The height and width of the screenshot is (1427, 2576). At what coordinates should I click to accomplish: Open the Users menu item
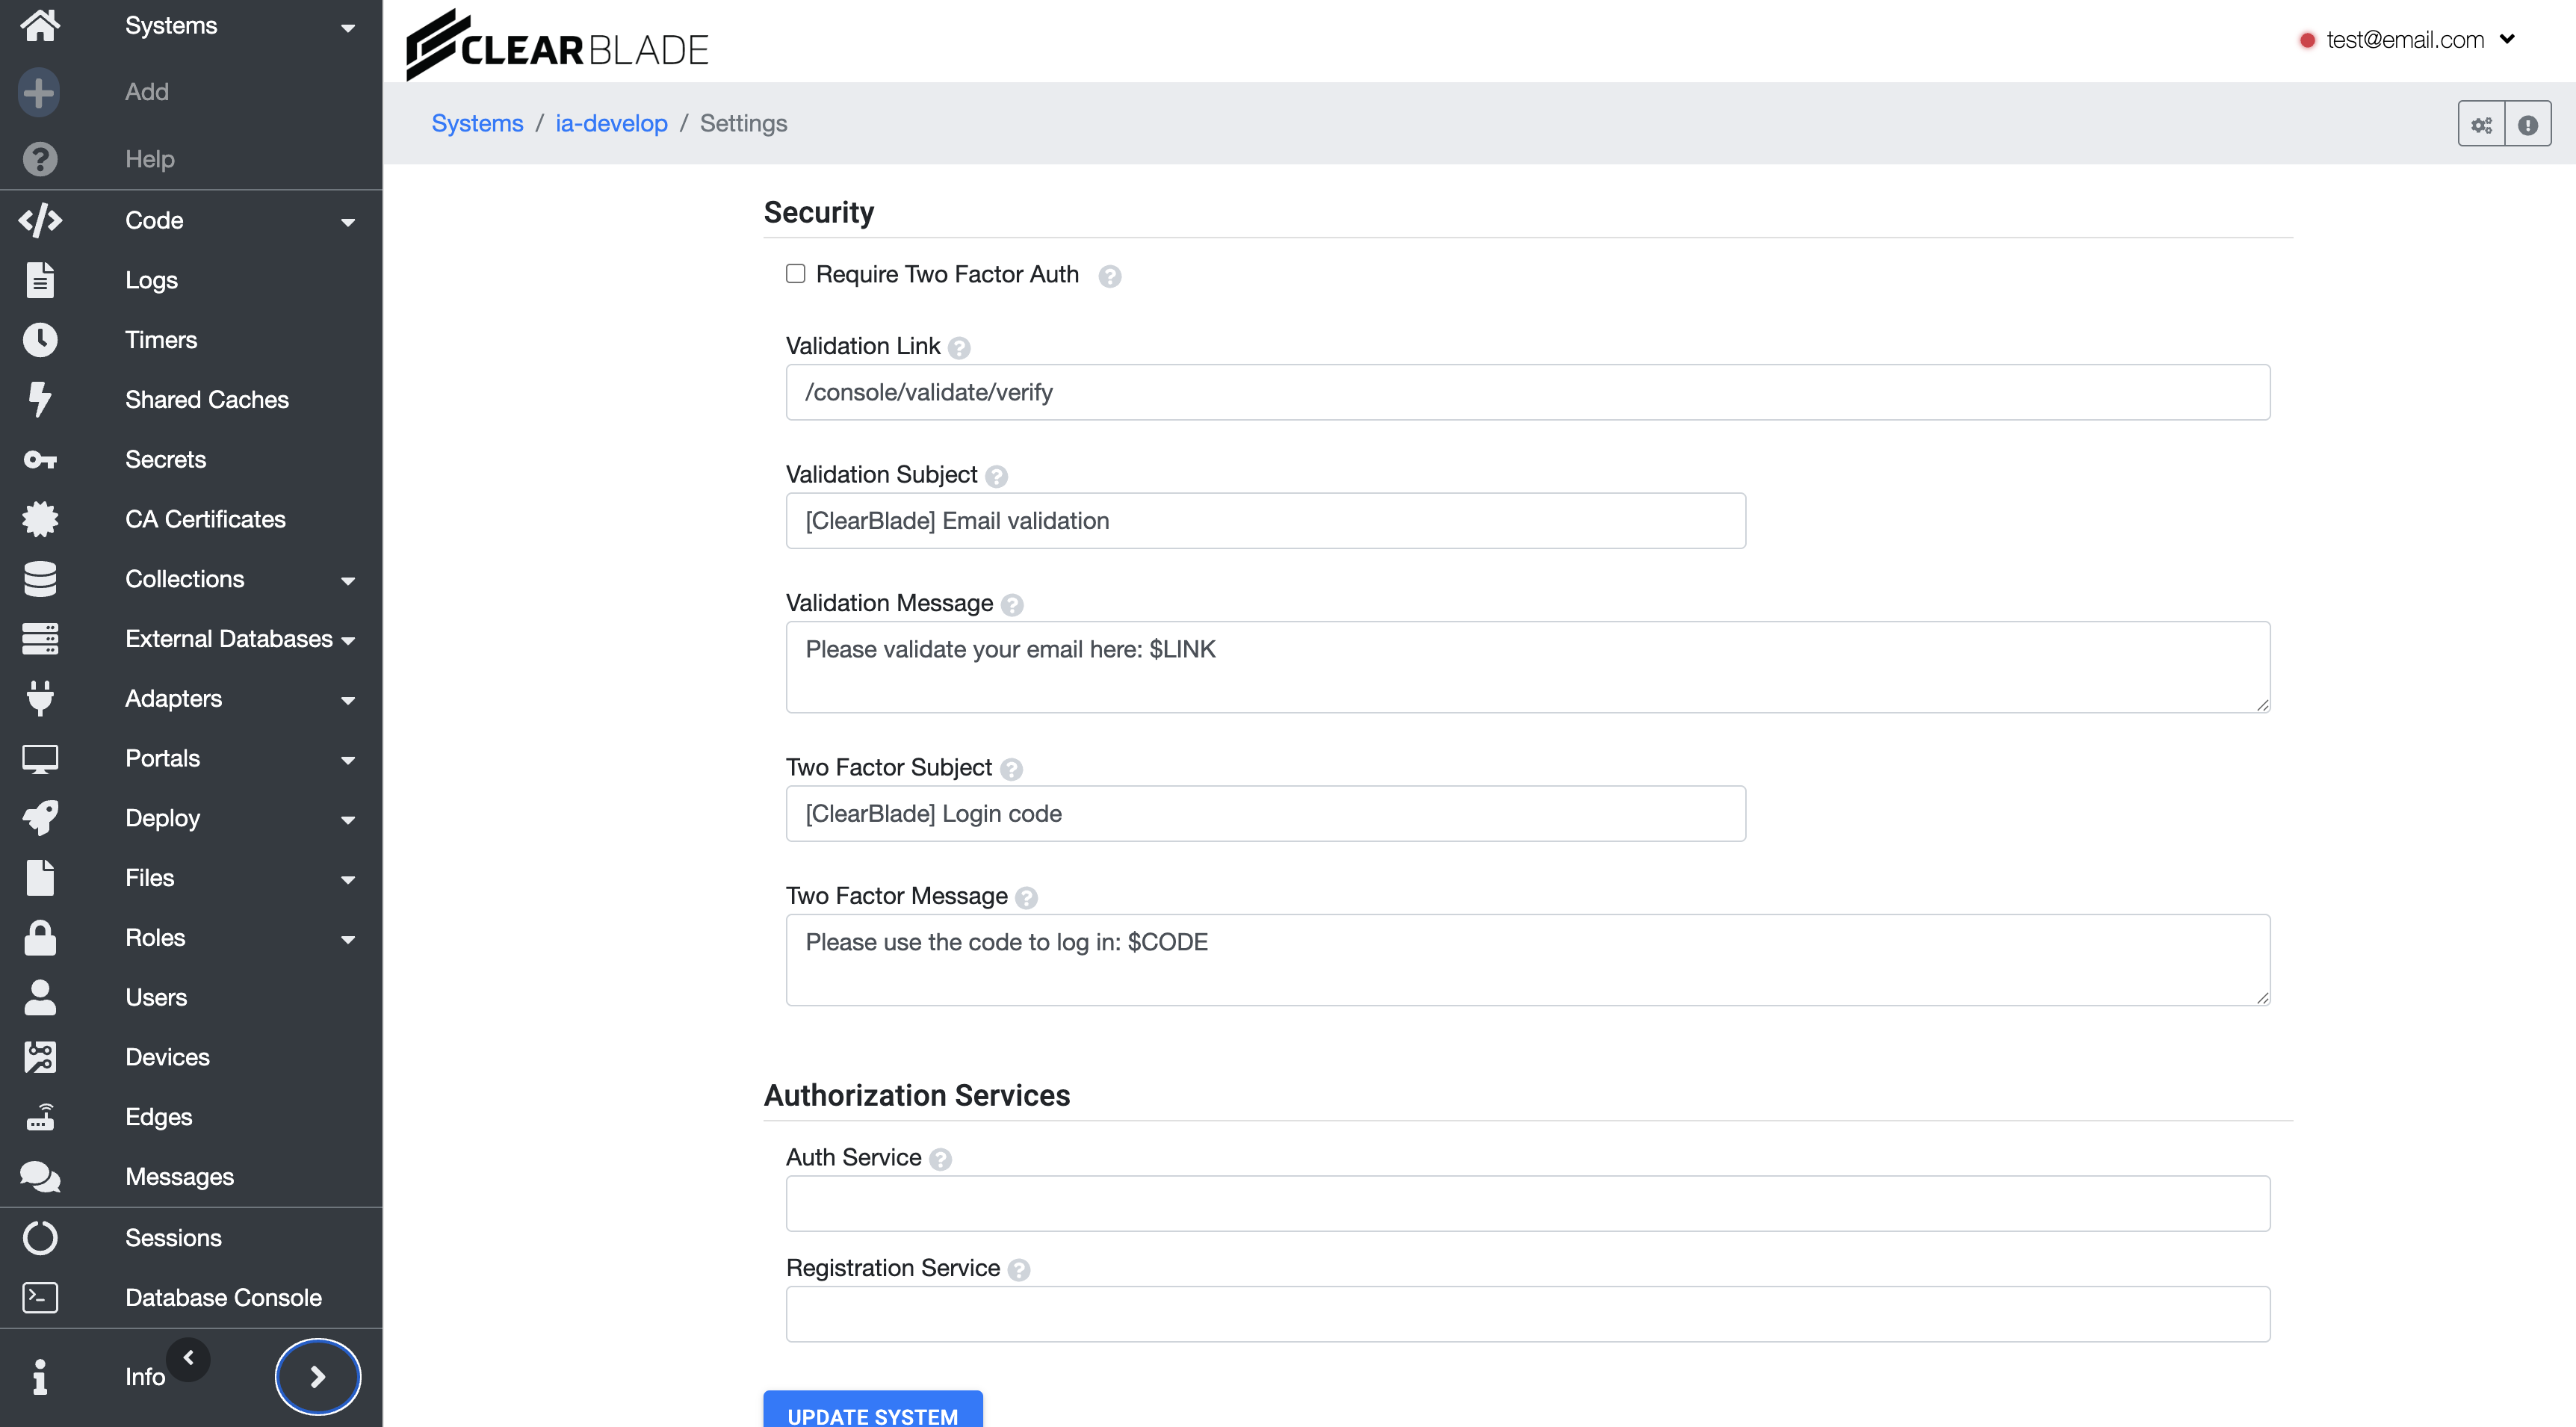(156, 997)
